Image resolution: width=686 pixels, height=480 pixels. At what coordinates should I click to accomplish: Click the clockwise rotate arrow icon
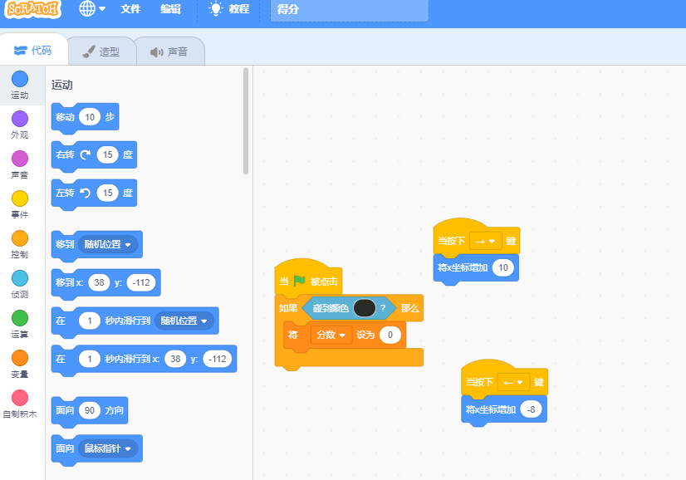[x=86, y=154]
